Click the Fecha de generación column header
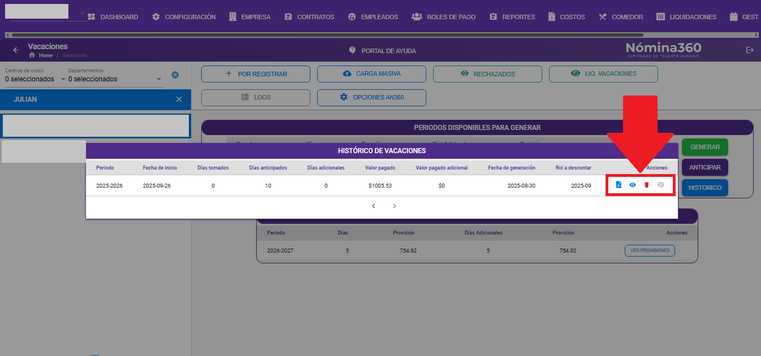Screen dimensions: 761x356 (x=512, y=168)
